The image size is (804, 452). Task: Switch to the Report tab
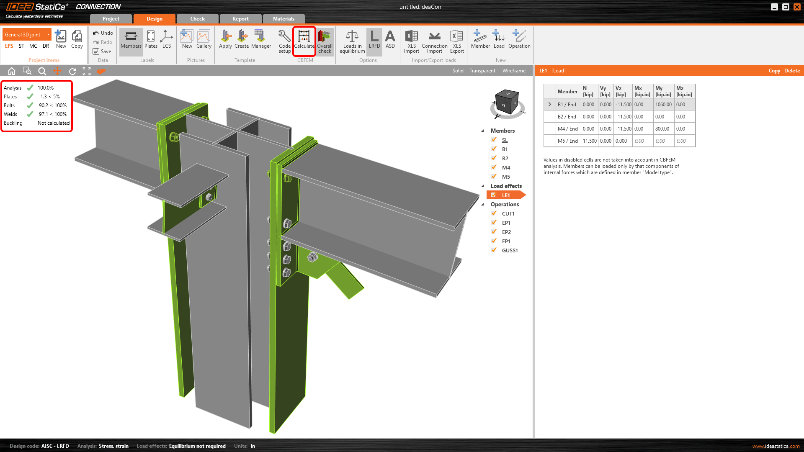click(240, 19)
